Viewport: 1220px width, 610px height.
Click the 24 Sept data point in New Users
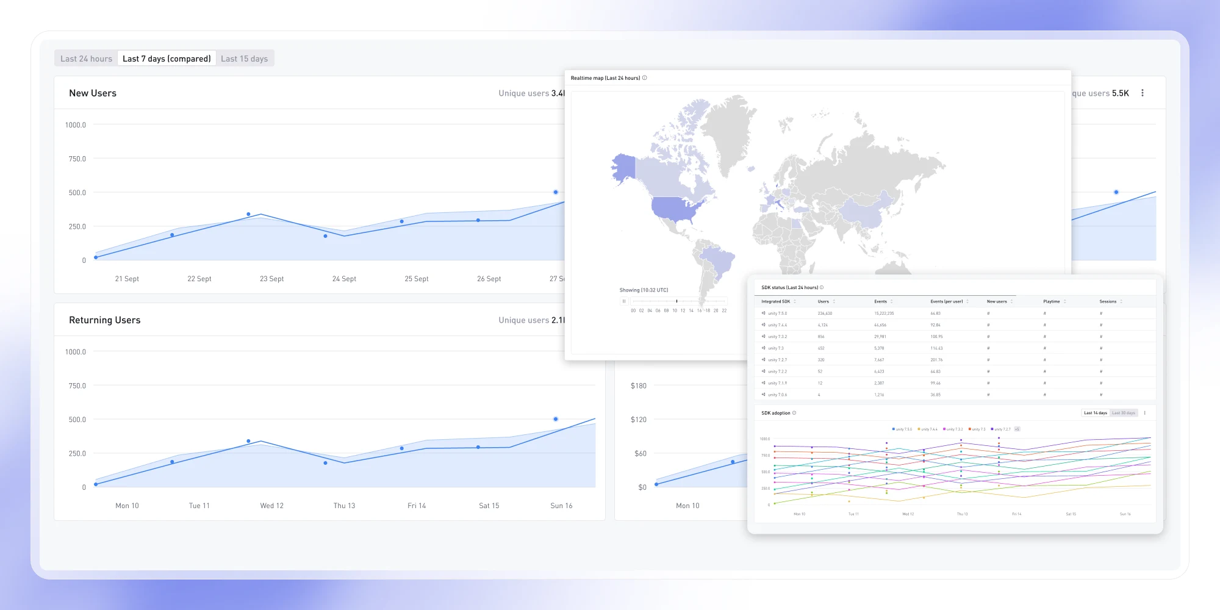325,235
